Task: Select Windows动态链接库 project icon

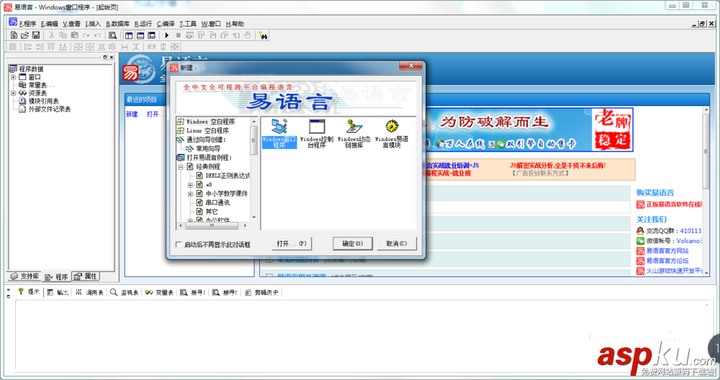Action: (354, 133)
